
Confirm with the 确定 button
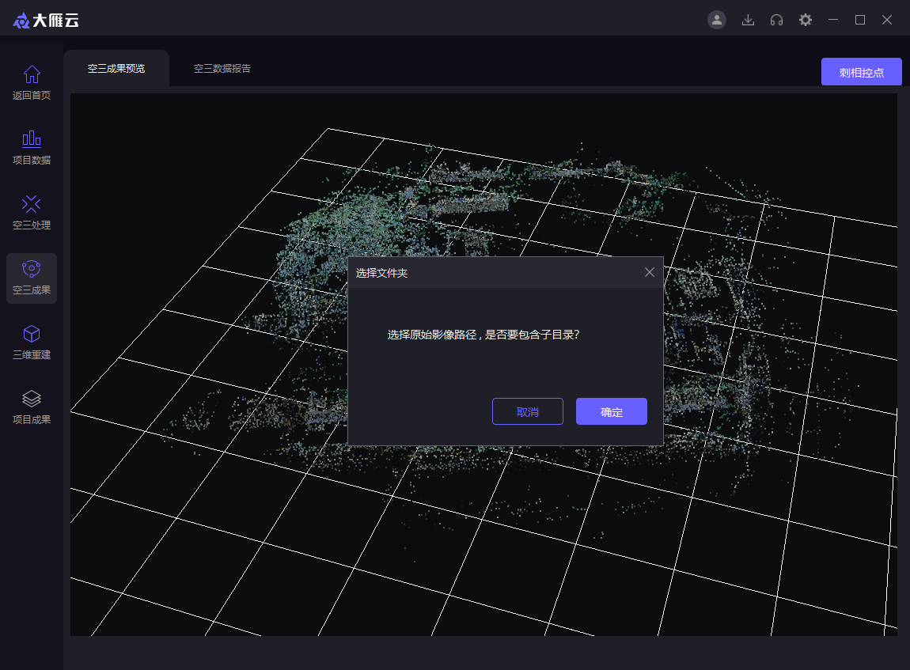pyautogui.click(x=611, y=411)
